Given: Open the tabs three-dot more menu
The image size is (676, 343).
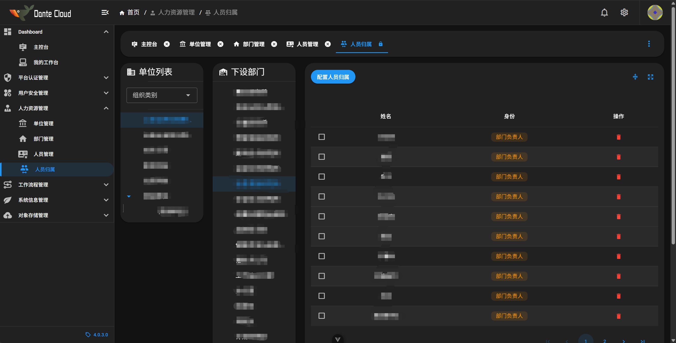Looking at the screenshot, I should tap(649, 44).
